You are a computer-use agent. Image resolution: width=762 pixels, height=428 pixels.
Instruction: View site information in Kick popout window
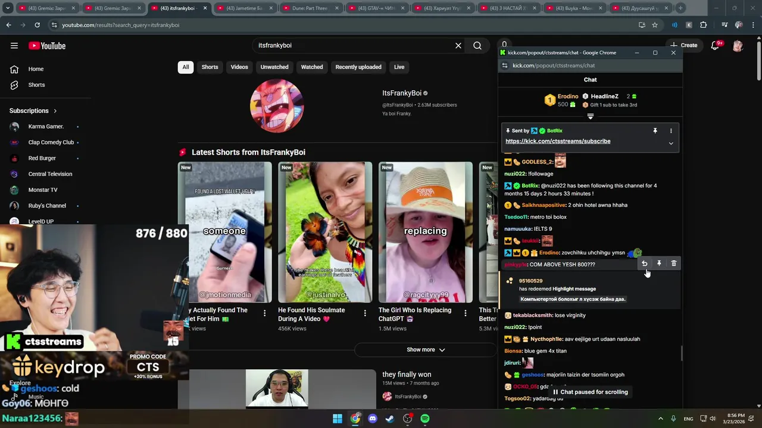505,65
